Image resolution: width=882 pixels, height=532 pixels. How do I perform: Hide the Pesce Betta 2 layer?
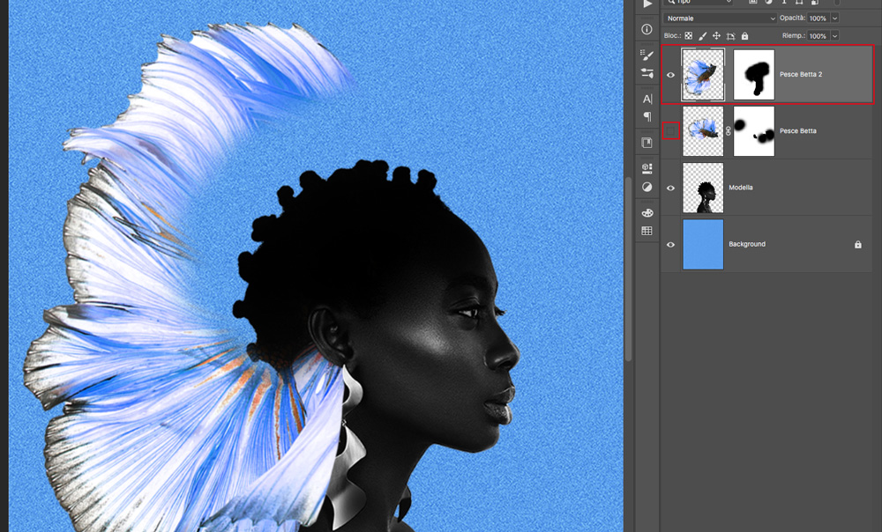(x=670, y=75)
